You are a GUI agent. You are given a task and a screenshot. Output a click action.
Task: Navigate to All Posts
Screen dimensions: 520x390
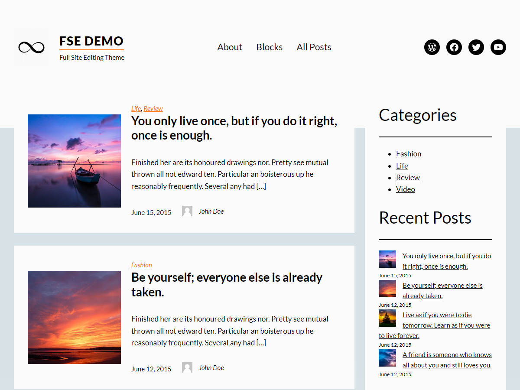(x=314, y=47)
